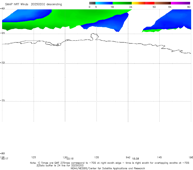Viewport: 193px width, 170px height.
Task: Click the 'Times are GMT' note line
Action: [110, 163]
